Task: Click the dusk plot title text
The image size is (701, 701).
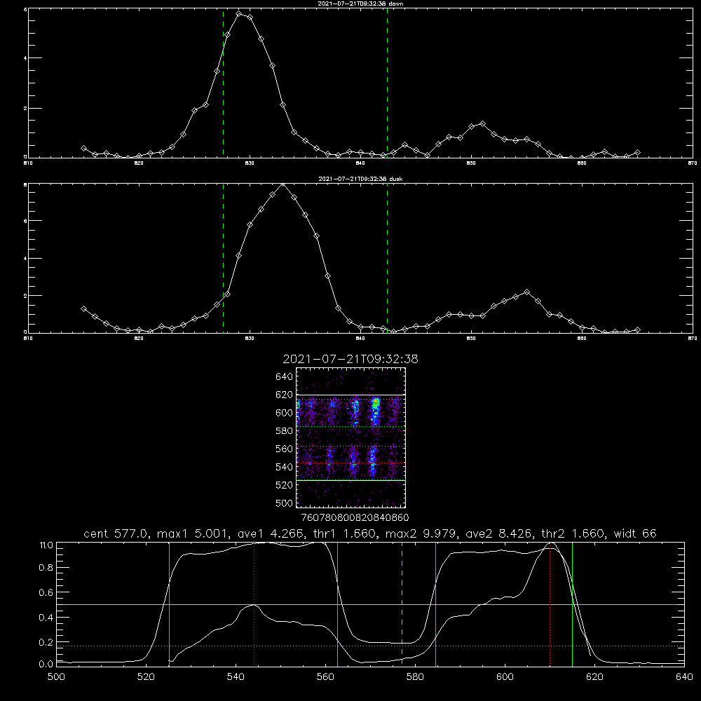Action: point(360,179)
